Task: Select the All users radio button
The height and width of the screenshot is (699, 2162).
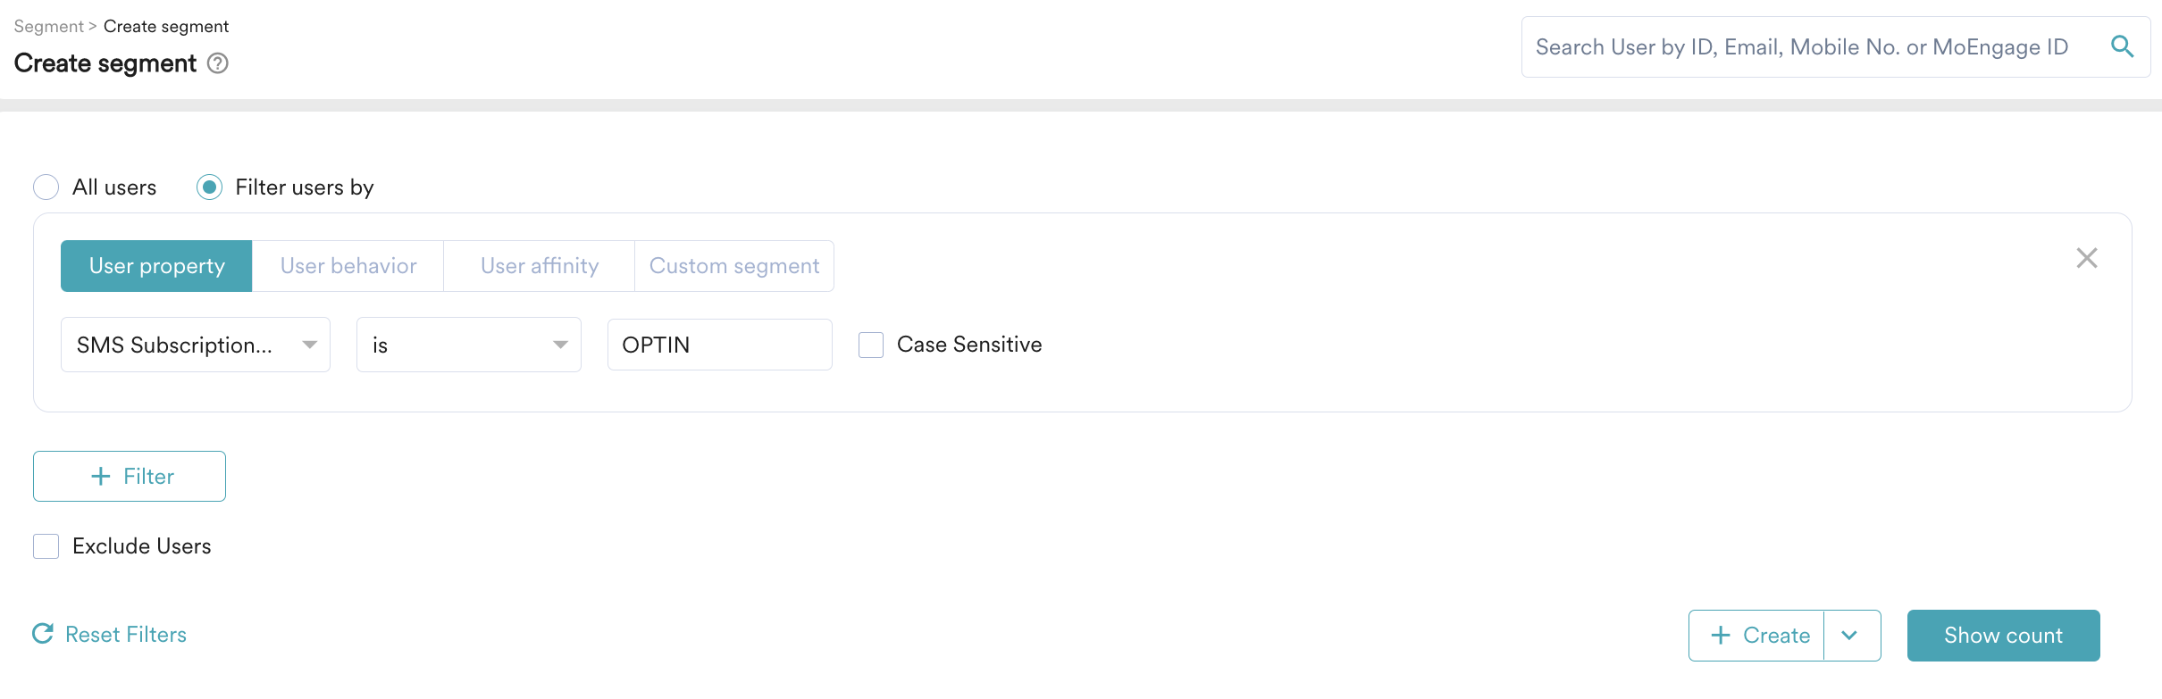Action: coord(46,187)
